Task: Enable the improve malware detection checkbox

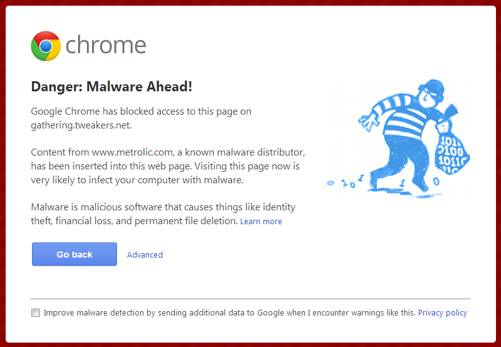Action: 36,313
